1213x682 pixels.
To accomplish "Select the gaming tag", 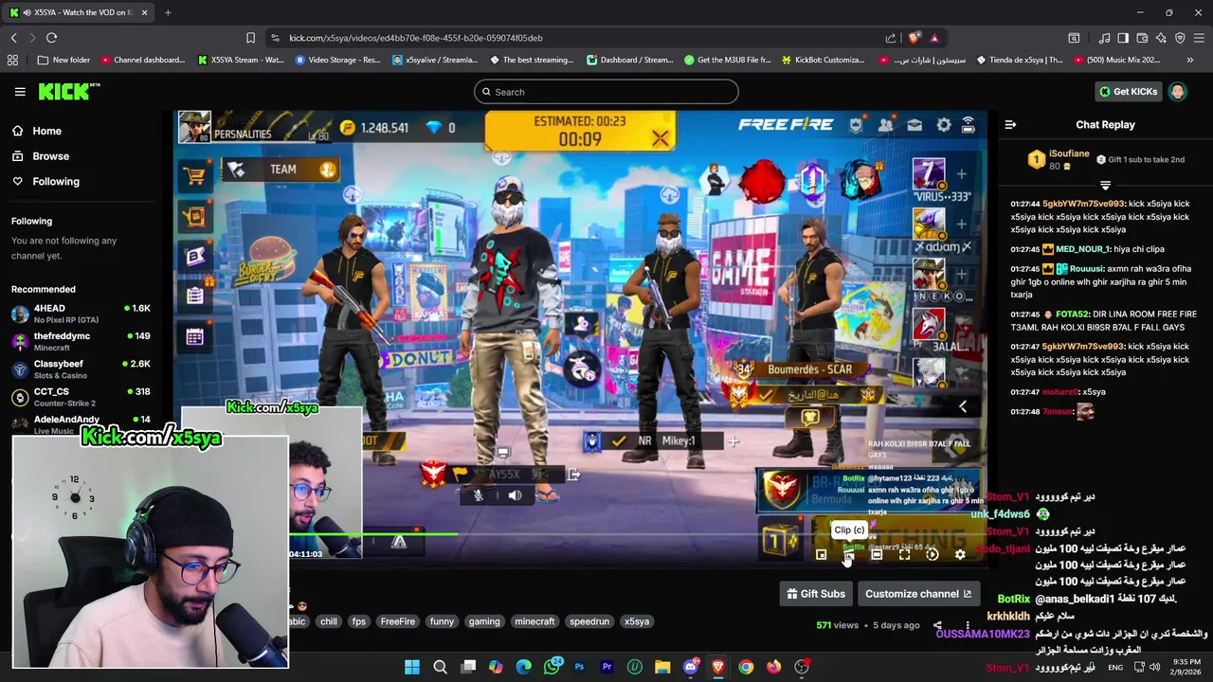I will [x=484, y=621].
